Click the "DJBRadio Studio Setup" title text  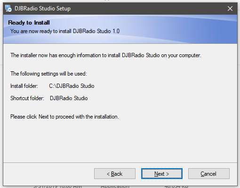tap(42, 9)
